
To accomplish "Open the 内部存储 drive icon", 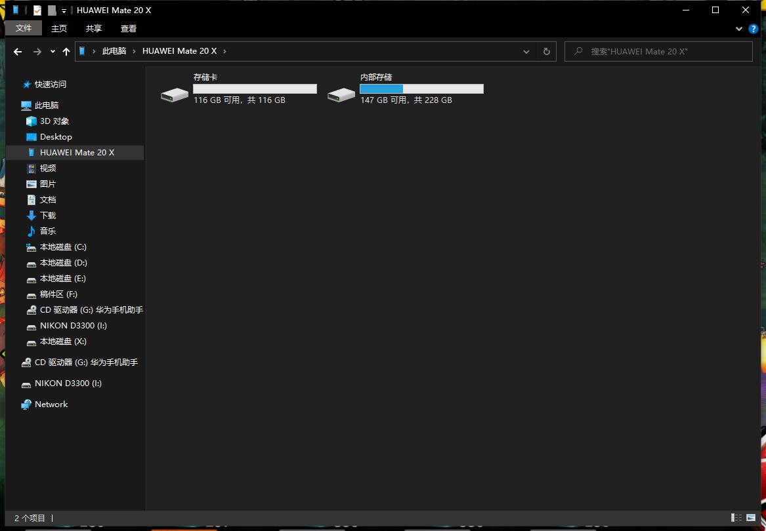I will tap(341, 94).
